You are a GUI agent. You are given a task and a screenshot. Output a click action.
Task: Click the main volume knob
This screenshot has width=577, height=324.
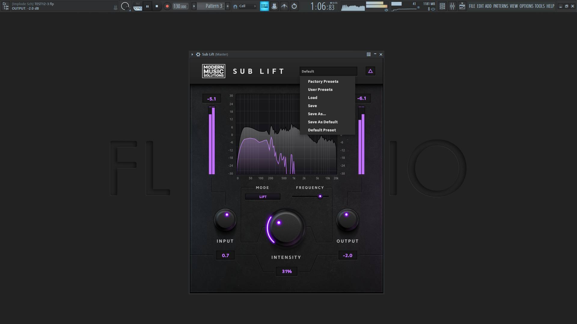point(125,6)
